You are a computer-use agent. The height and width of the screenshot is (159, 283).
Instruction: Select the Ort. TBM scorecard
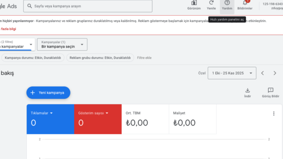145,119
